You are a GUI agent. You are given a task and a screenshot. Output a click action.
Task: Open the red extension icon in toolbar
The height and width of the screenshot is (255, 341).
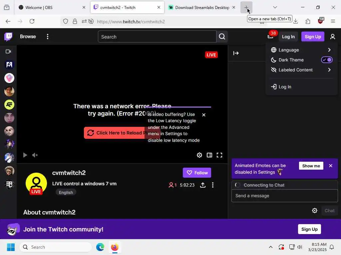pyautogui.click(x=321, y=21)
